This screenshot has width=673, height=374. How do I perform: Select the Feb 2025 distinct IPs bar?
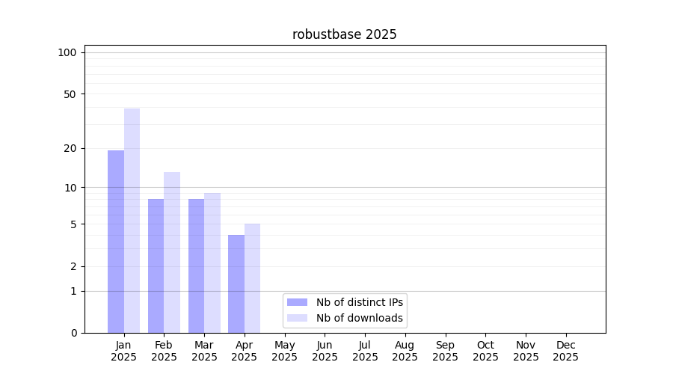tap(156, 266)
